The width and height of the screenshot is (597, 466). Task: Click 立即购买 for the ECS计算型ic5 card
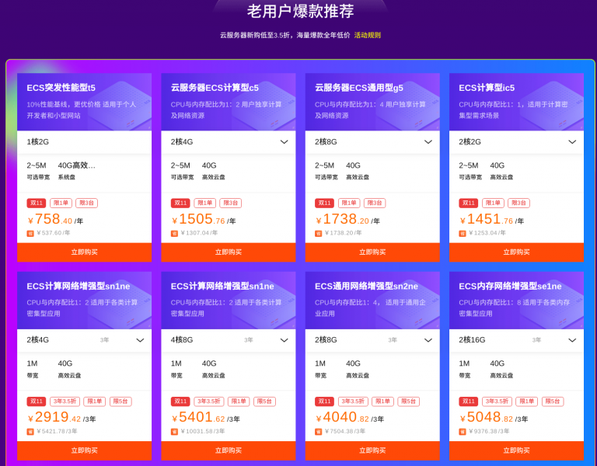click(516, 252)
